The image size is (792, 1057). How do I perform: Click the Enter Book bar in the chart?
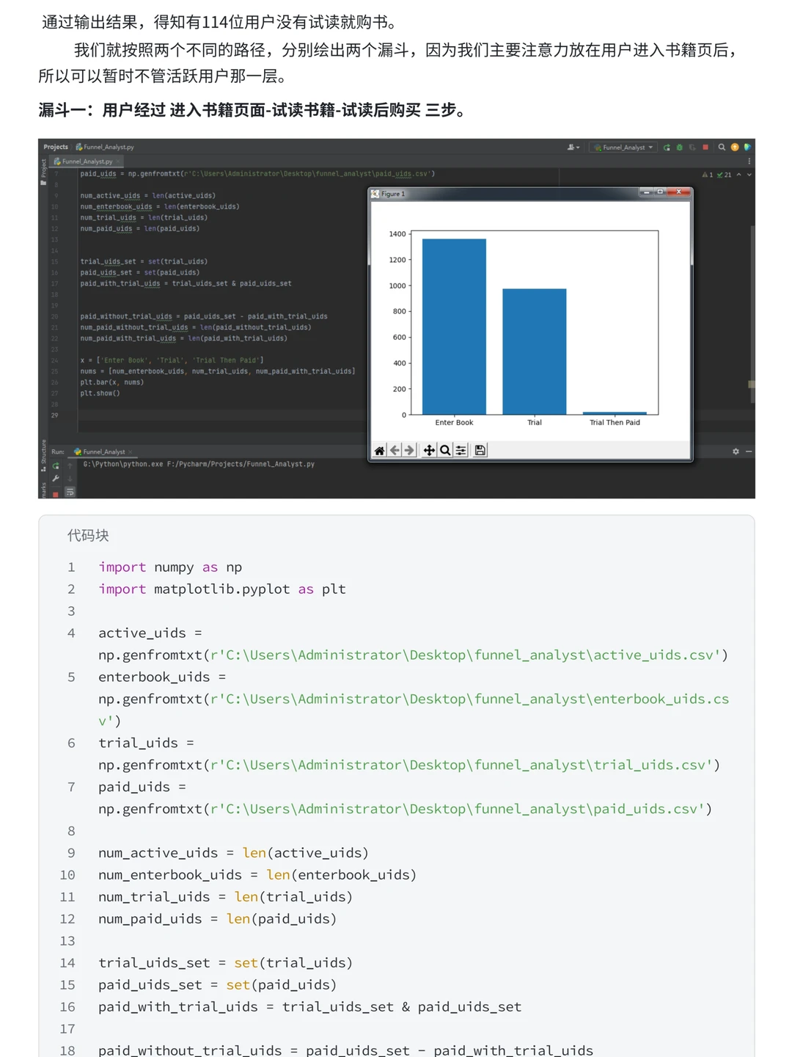point(454,327)
